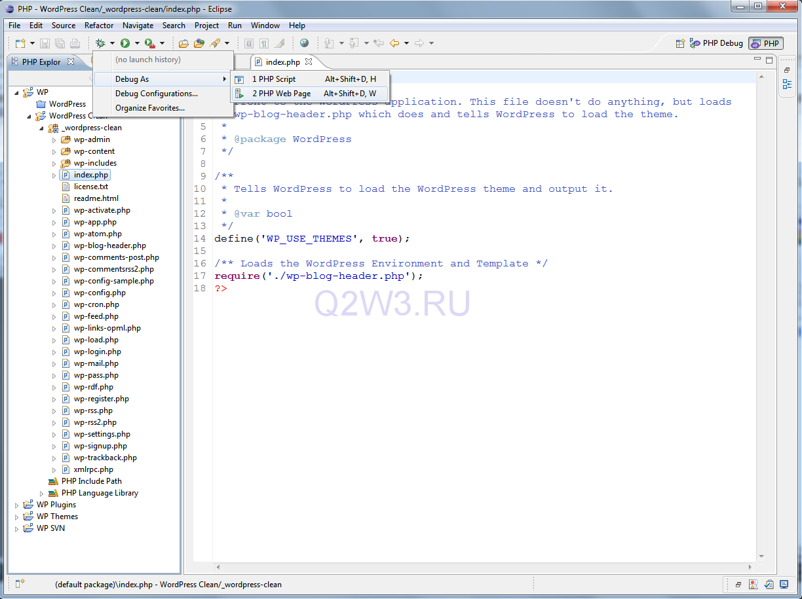The width and height of the screenshot is (802, 599).
Task: Click the green Run toolbar icon
Action: coord(124,43)
